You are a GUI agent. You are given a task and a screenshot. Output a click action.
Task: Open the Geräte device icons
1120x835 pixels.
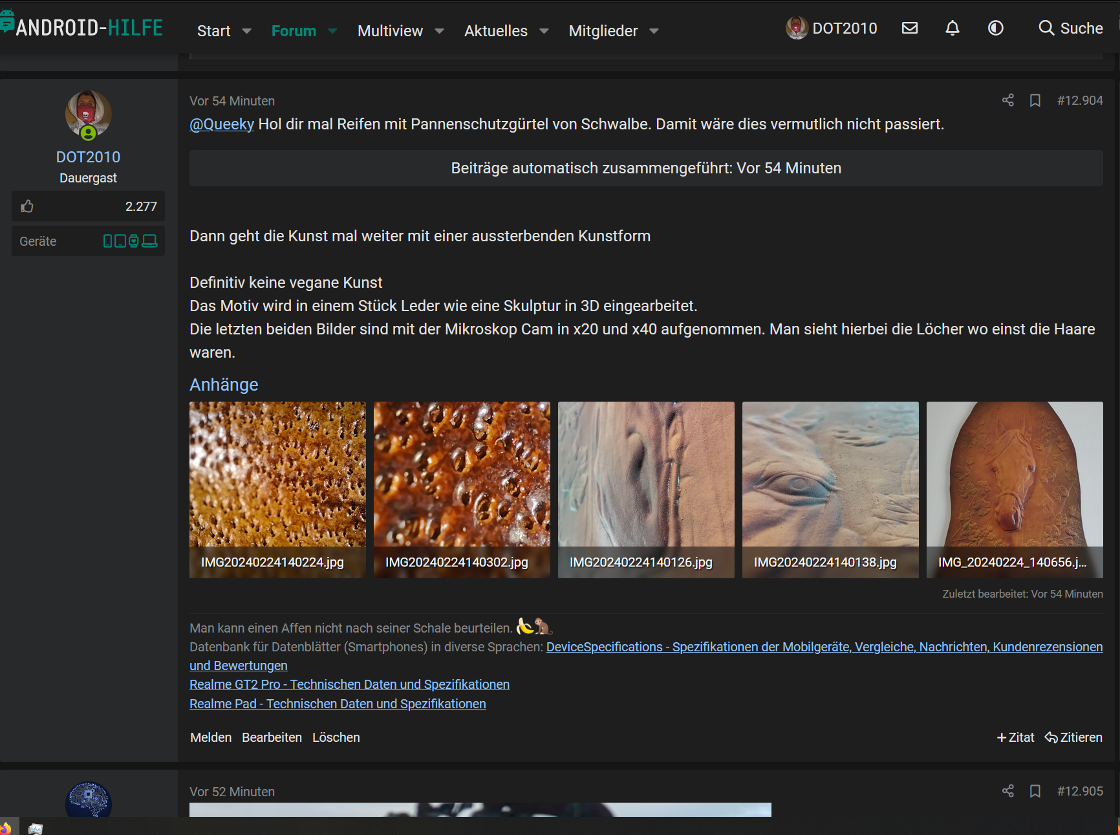(x=130, y=241)
